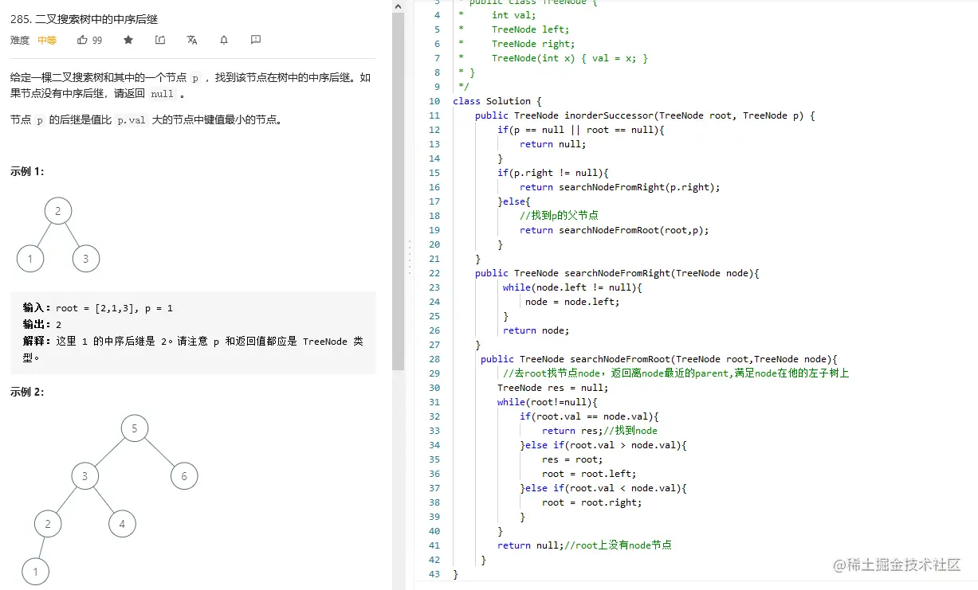Screen dimensions: 978x590
Task: Click line 'if(p.right != null){'
Action: (x=552, y=173)
